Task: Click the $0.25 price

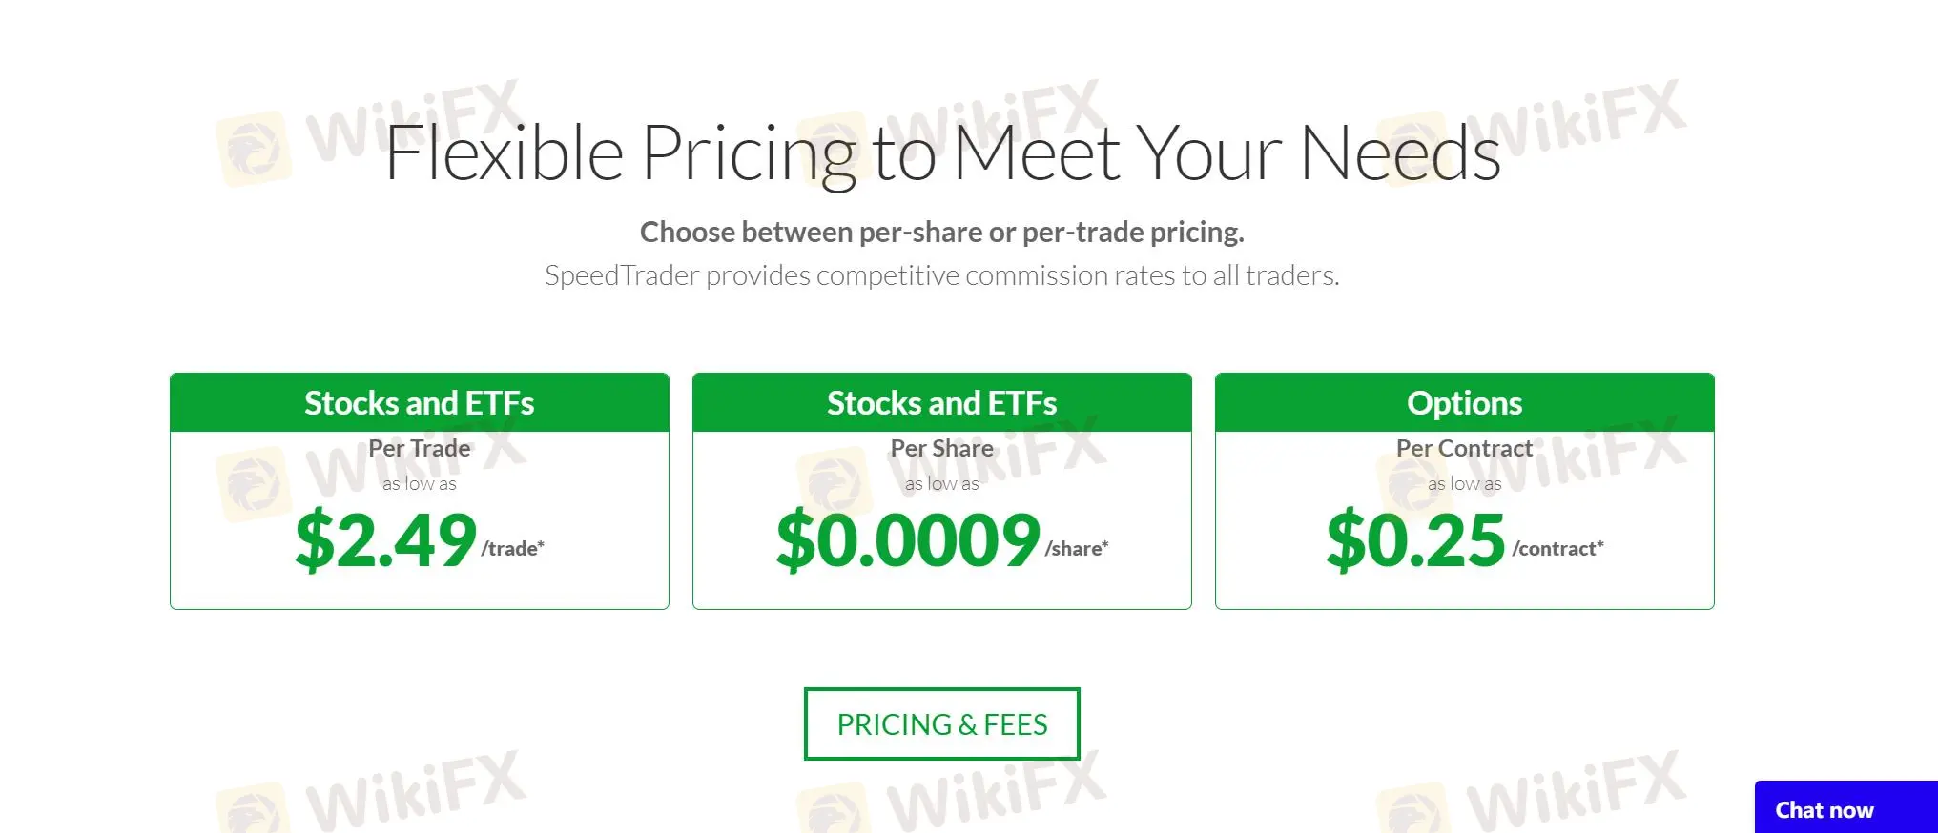Action: tap(1415, 540)
